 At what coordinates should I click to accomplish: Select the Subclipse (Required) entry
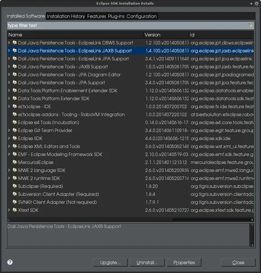(x=130, y=186)
